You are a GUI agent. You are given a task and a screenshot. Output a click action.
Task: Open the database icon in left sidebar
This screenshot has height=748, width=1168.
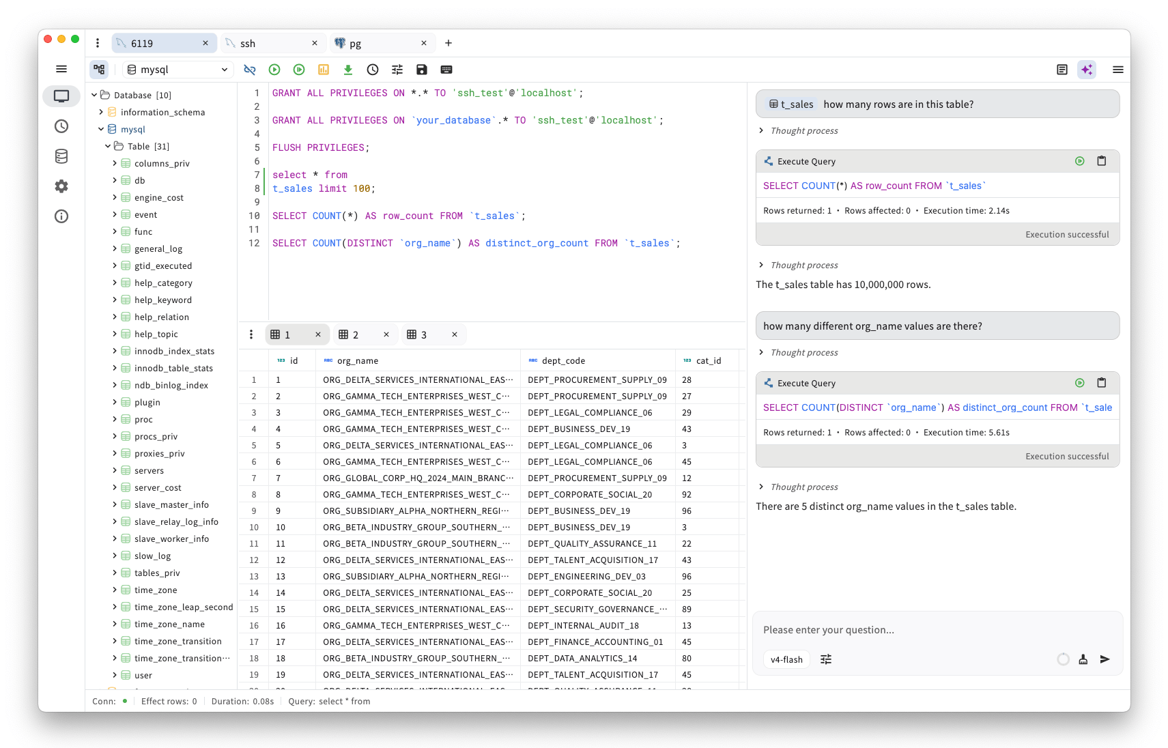tap(61, 156)
